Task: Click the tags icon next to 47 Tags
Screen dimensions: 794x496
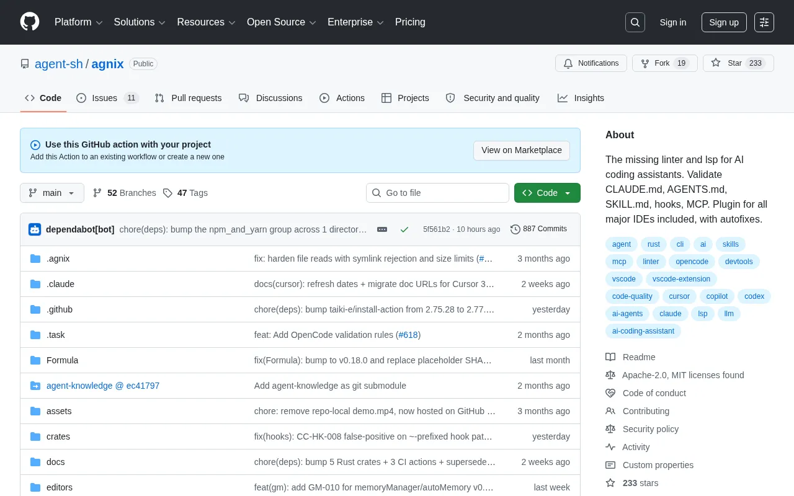Action: 167,193
